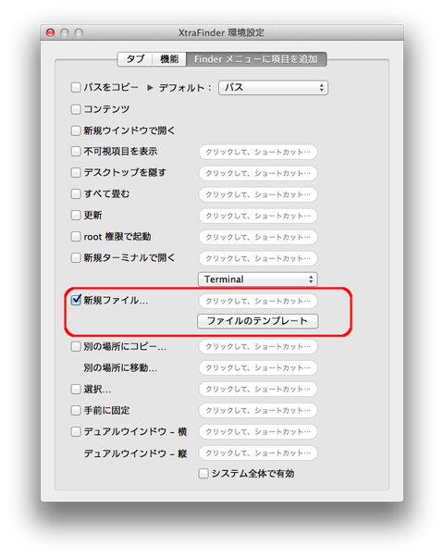
Task: Enable the システム全体で有効 checkbox
Action: (x=203, y=474)
